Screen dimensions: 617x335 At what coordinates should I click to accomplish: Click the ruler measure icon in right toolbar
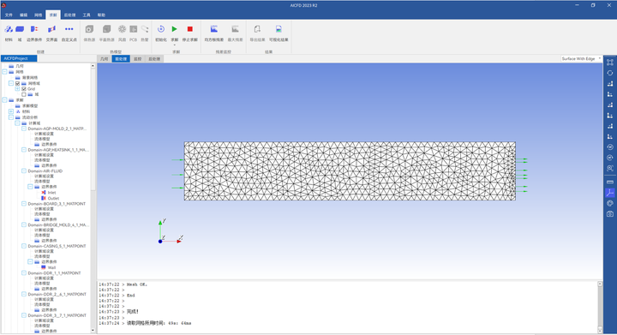point(610,182)
